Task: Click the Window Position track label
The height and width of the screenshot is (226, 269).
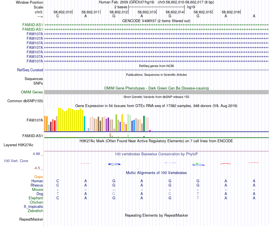Action: coord(29,2)
